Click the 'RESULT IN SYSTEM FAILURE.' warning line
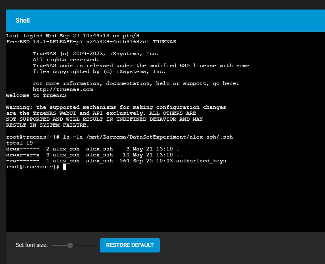Viewport: 325px width, 264px height. coord(48,125)
